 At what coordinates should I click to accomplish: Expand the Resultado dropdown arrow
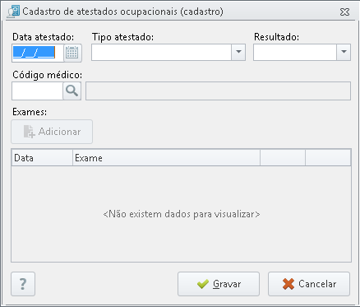(344, 52)
